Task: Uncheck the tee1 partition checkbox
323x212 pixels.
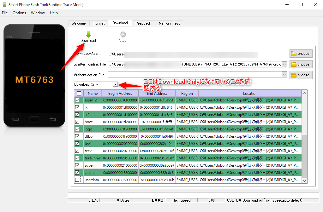Action: (x=77, y=143)
